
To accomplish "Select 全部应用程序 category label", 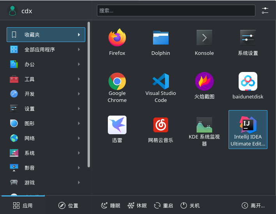I will click(x=40, y=50).
